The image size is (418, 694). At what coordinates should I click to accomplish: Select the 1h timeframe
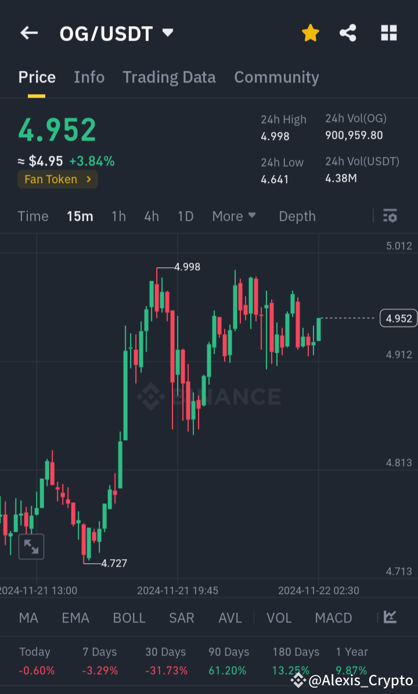[x=118, y=216]
